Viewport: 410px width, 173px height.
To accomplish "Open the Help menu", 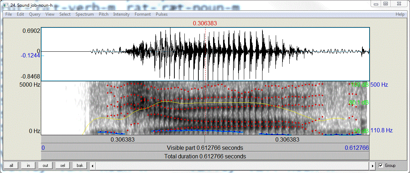I will (x=400, y=14).
